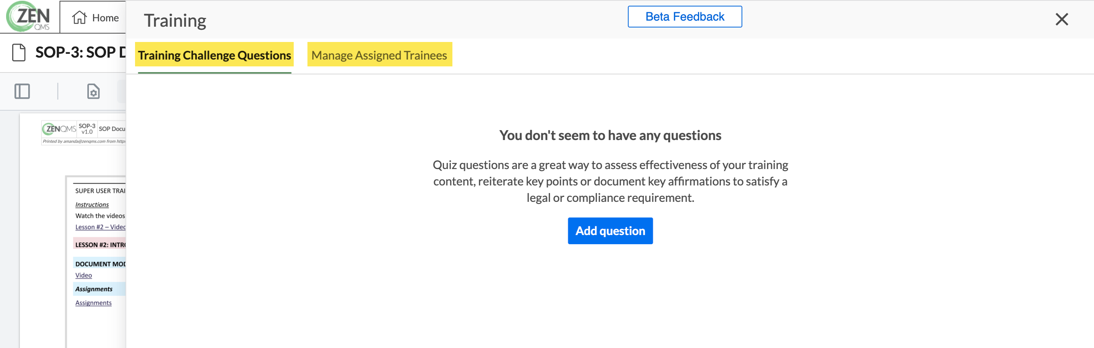Click the LESSON #2 pink heading row

point(100,245)
